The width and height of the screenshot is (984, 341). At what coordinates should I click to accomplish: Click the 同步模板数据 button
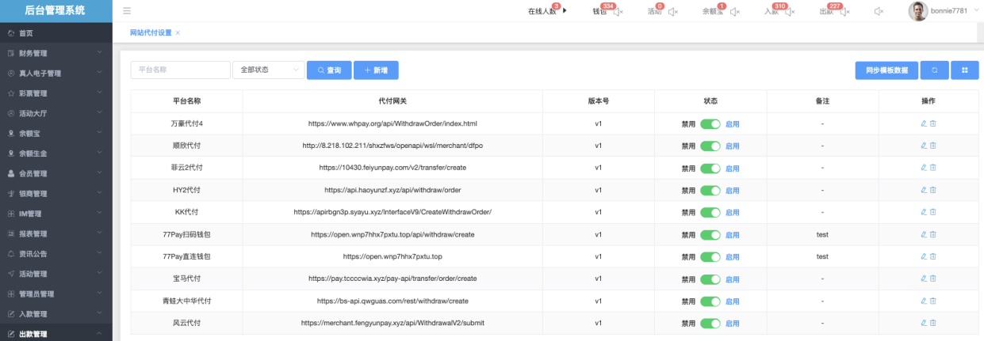[886, 70]
